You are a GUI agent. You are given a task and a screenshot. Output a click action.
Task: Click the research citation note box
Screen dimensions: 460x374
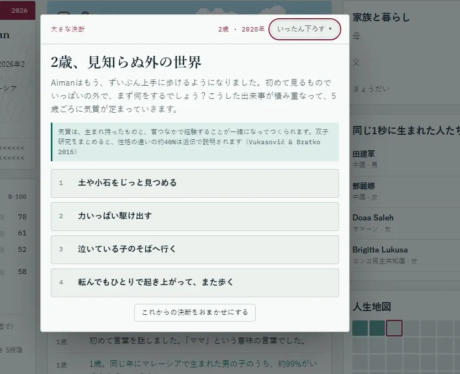tap(195, 142)
